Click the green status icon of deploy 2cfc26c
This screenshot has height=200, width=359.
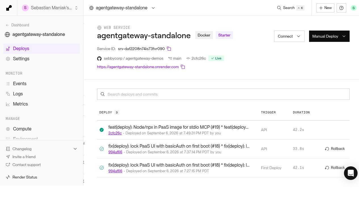102,130
